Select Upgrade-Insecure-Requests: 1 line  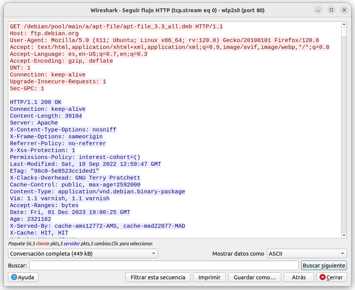point(58,81)
